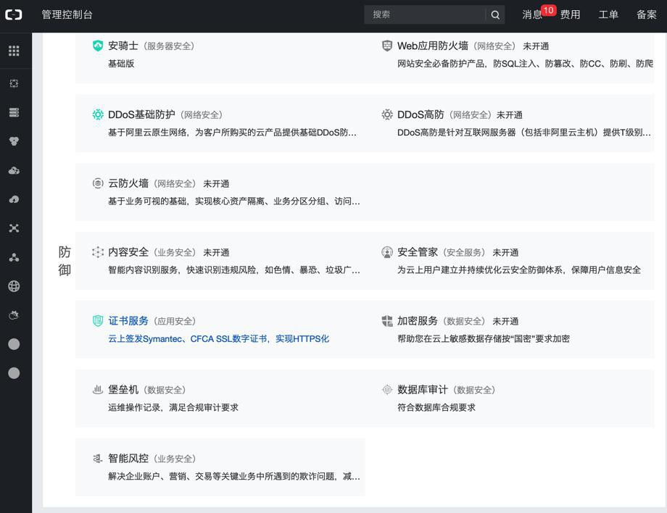
Task: Click the sidebar connected-nodes icon
Action: coord(14,257)
